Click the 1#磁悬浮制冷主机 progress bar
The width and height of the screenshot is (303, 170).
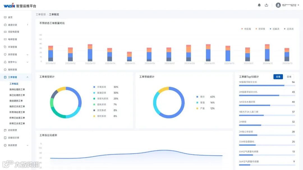click(x=267, y=85)
